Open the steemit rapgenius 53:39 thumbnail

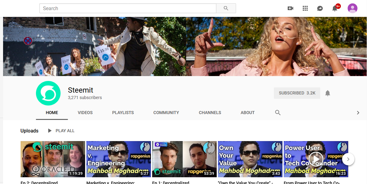coord(184,159)
